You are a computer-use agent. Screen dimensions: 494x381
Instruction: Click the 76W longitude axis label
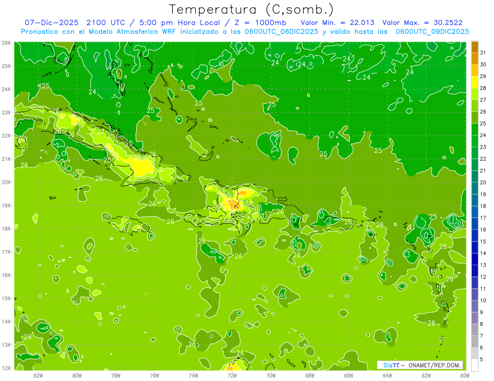(154, 375)
